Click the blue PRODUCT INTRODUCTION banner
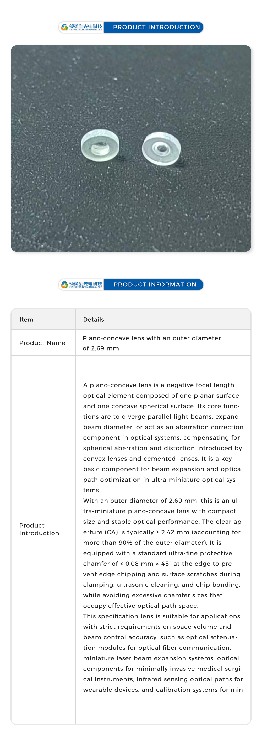 156,27
